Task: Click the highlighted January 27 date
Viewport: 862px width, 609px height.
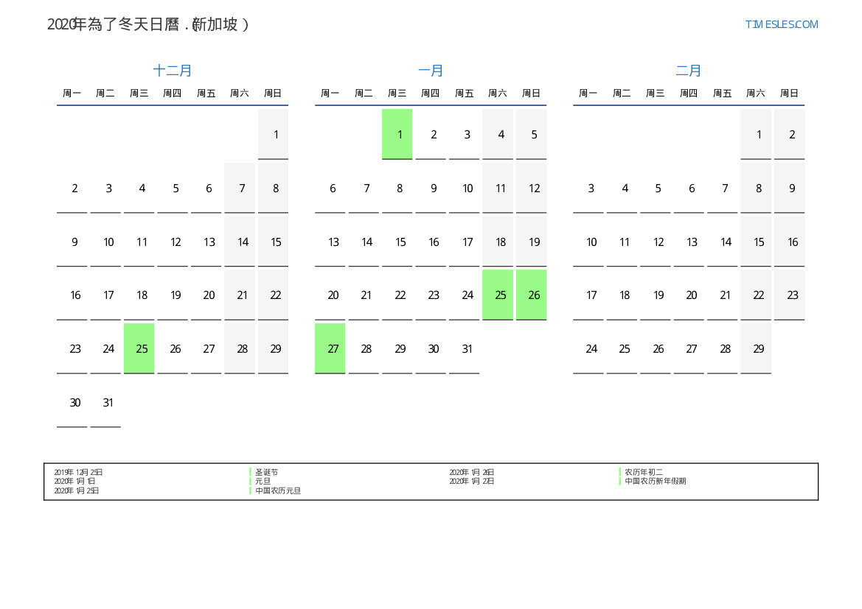Action: 330,348
